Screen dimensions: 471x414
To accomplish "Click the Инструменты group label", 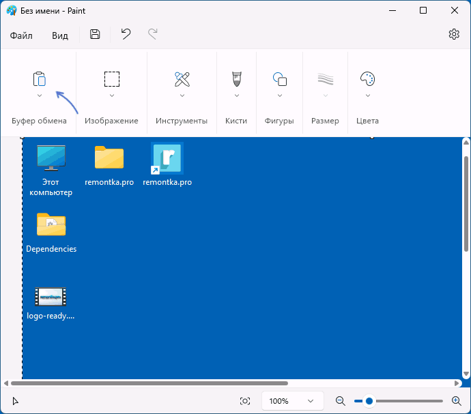I will (x=182, y=121).
